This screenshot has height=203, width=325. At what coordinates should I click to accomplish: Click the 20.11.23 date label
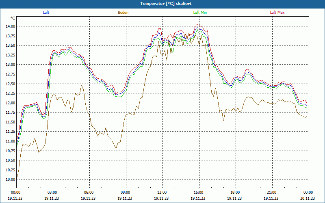(308, 199)
